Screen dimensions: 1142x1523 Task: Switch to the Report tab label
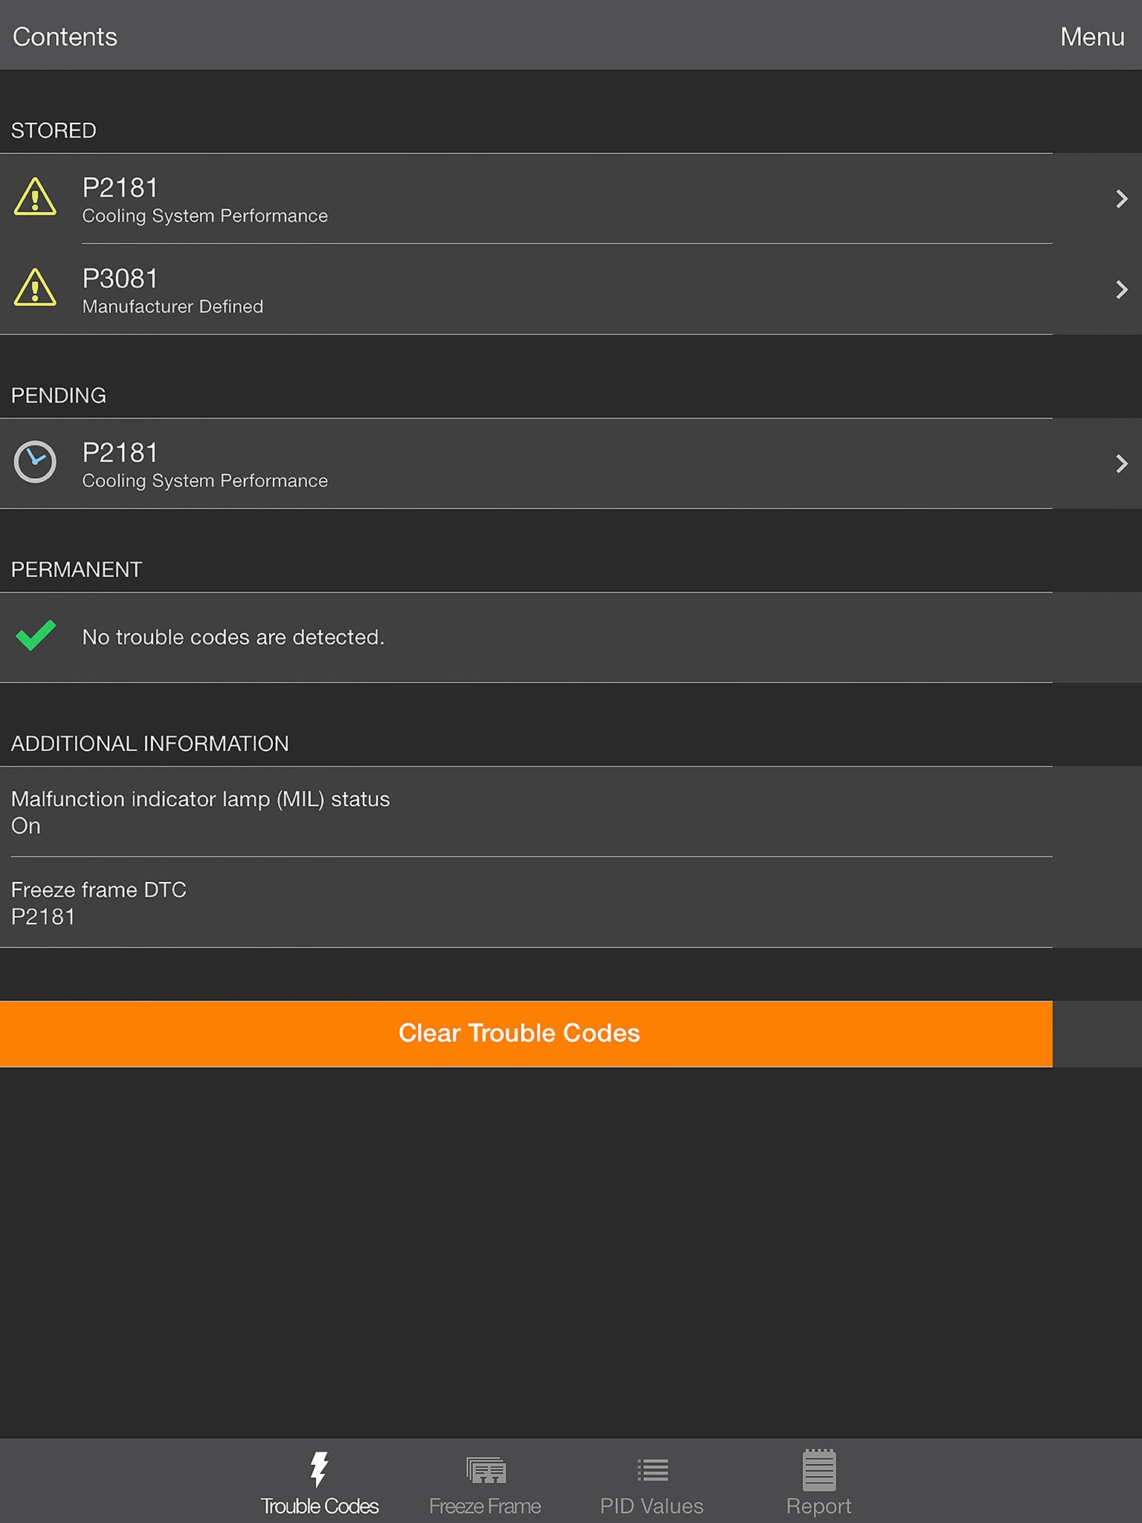(x=819, y=1506)
